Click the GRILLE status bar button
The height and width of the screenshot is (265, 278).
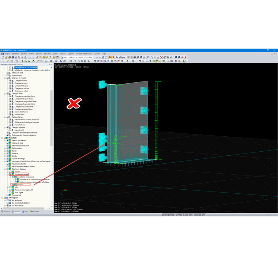[171, 215]
